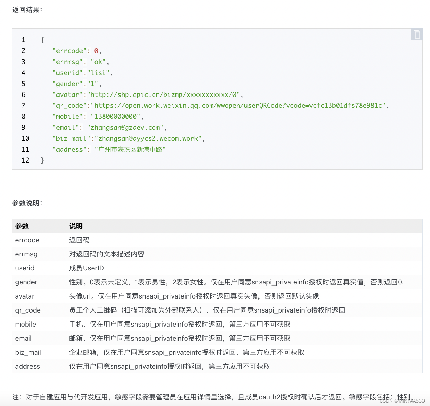Select the email value "zhangsan@gzdev.com"
Viewport: 430px width, 406px height.
click(125, 127)
